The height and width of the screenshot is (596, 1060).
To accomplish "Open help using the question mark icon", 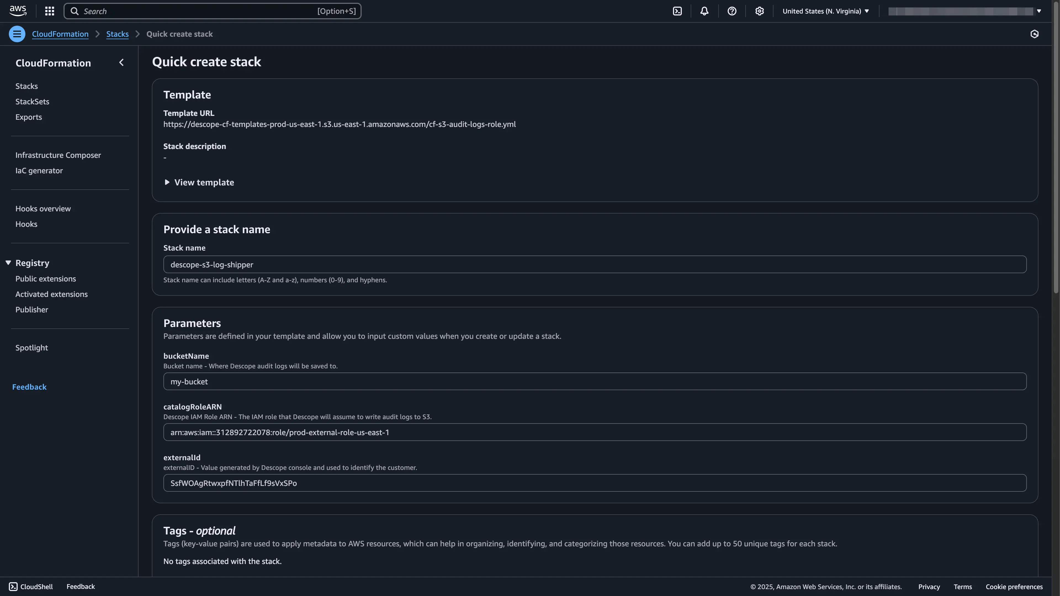I will pyautogui.click(x=732, y=11).
